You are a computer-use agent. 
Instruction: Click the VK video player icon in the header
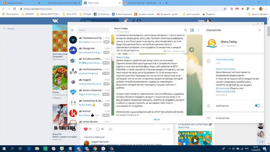[x=139, y=21]
